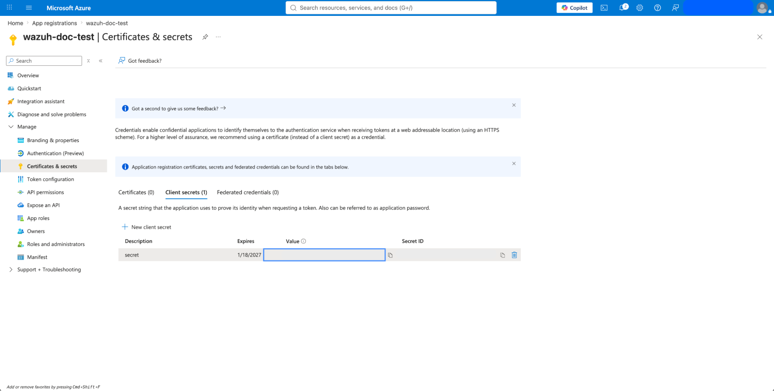The height and width of the screenshot is (391, 774).
Task: Go to wazuh-doc-test breadcrumb
Action: click(107, 23)
